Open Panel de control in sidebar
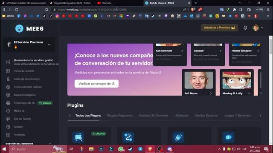 coord(24,71)
